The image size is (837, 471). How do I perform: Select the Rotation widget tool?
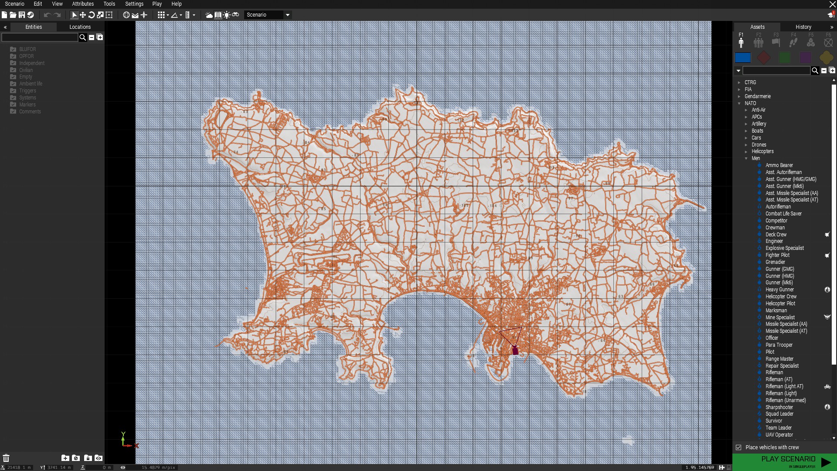[92, 15]
